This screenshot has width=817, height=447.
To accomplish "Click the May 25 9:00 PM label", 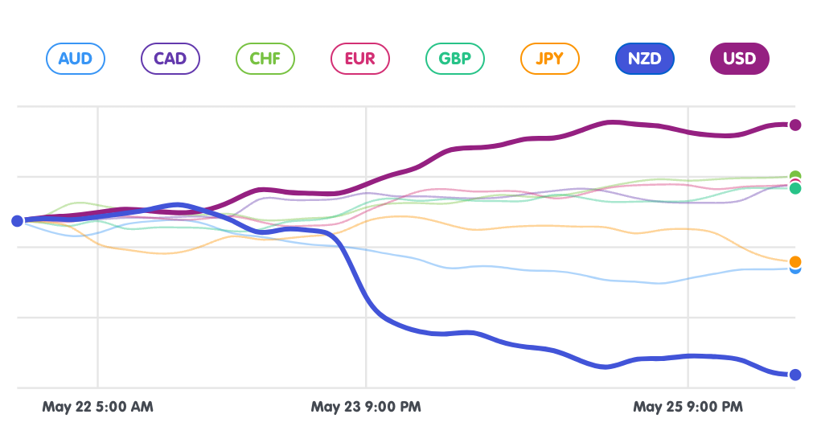I will [x=688, y=407].
